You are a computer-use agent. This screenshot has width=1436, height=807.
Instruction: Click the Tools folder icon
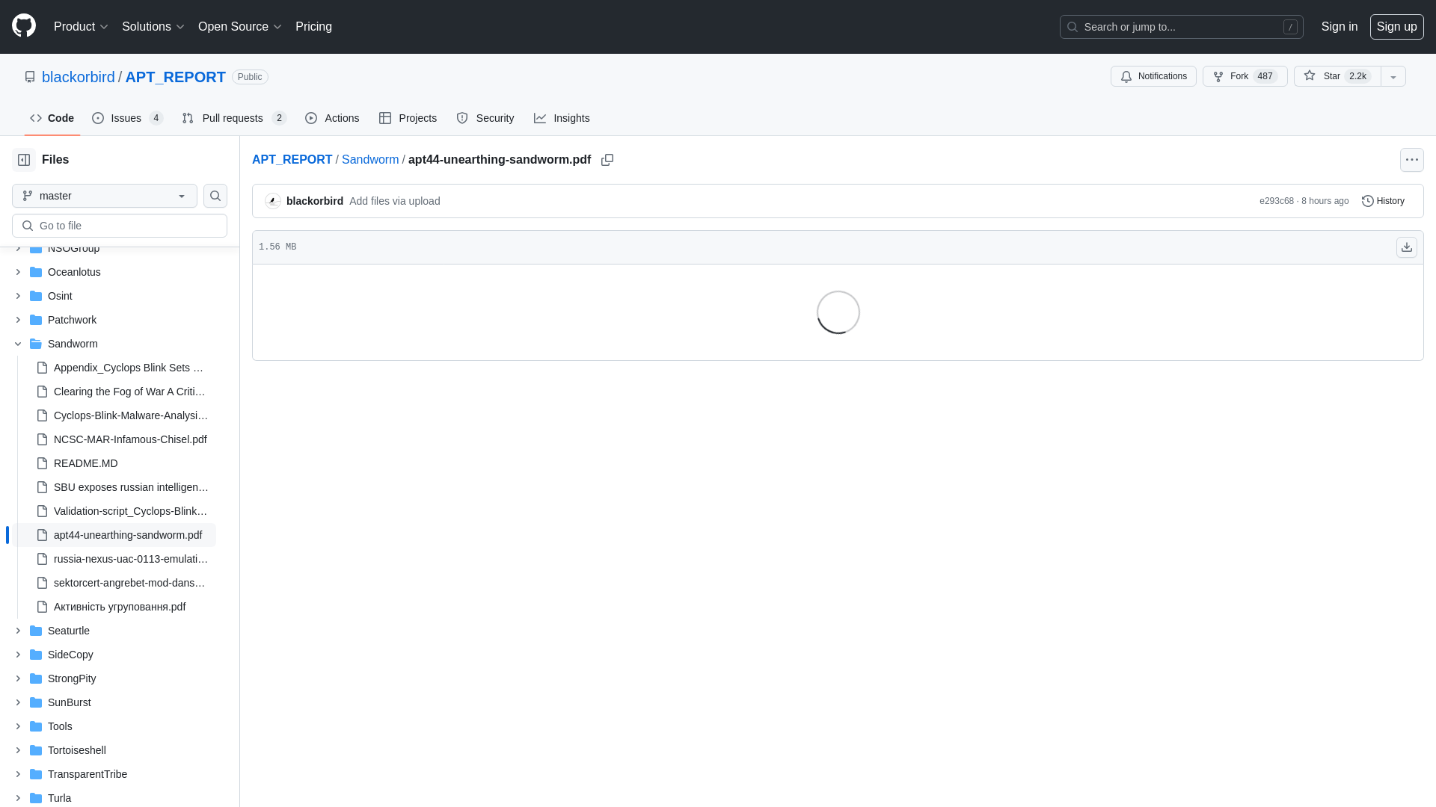click(x=36, y=726)
